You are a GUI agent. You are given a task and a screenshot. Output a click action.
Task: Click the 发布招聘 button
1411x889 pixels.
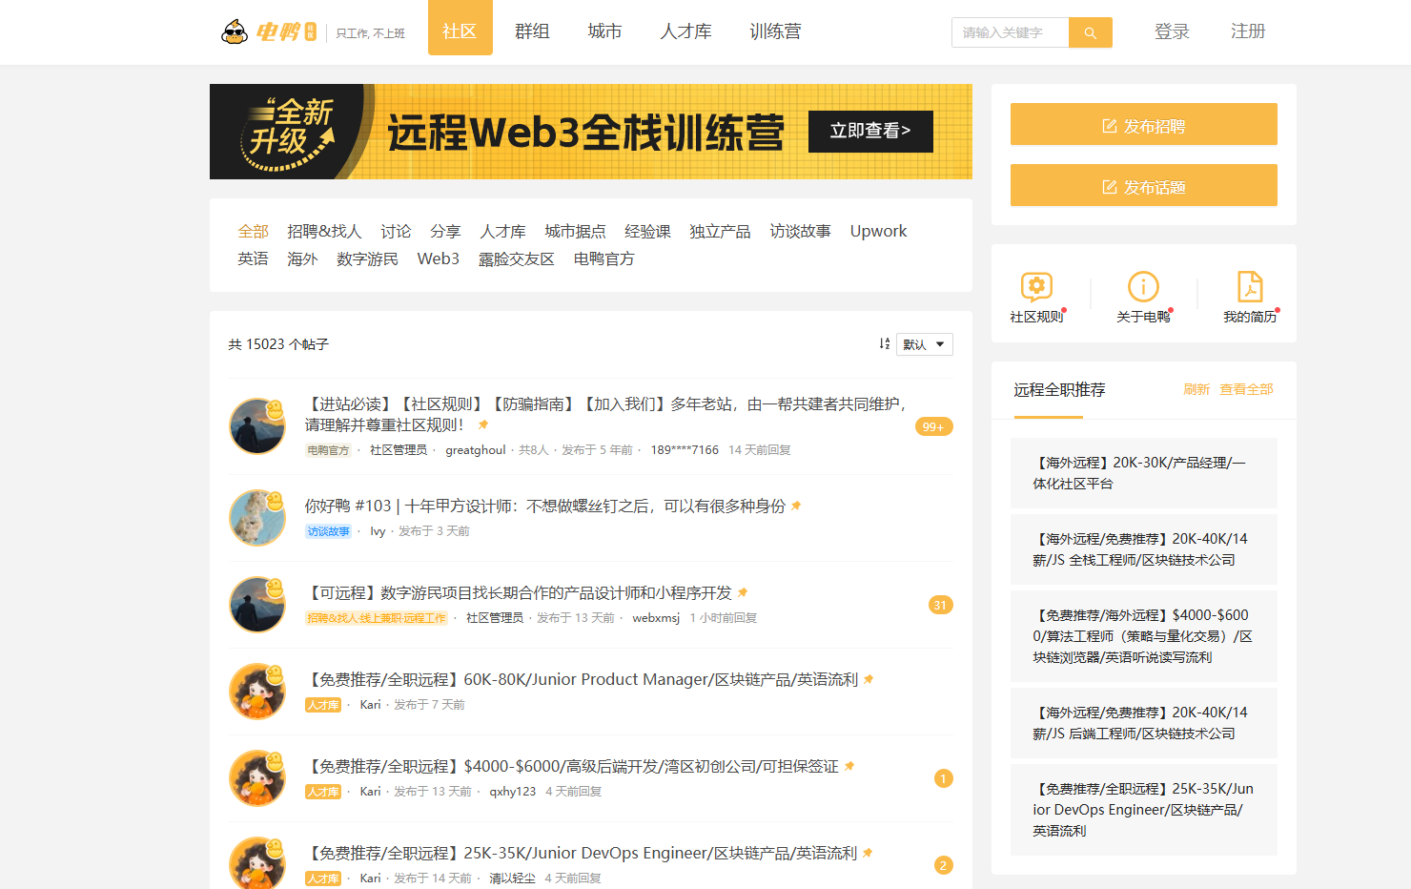[x=1144, y=124]
